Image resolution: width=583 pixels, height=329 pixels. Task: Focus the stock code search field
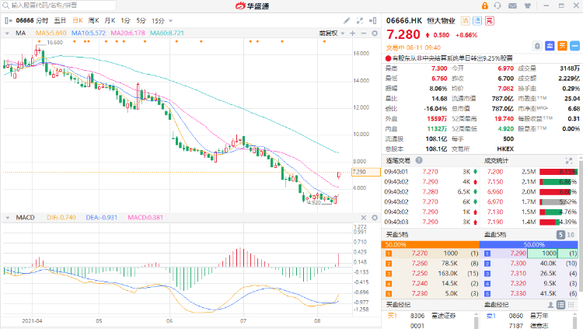pyautogui.click(x=60, y=5)
